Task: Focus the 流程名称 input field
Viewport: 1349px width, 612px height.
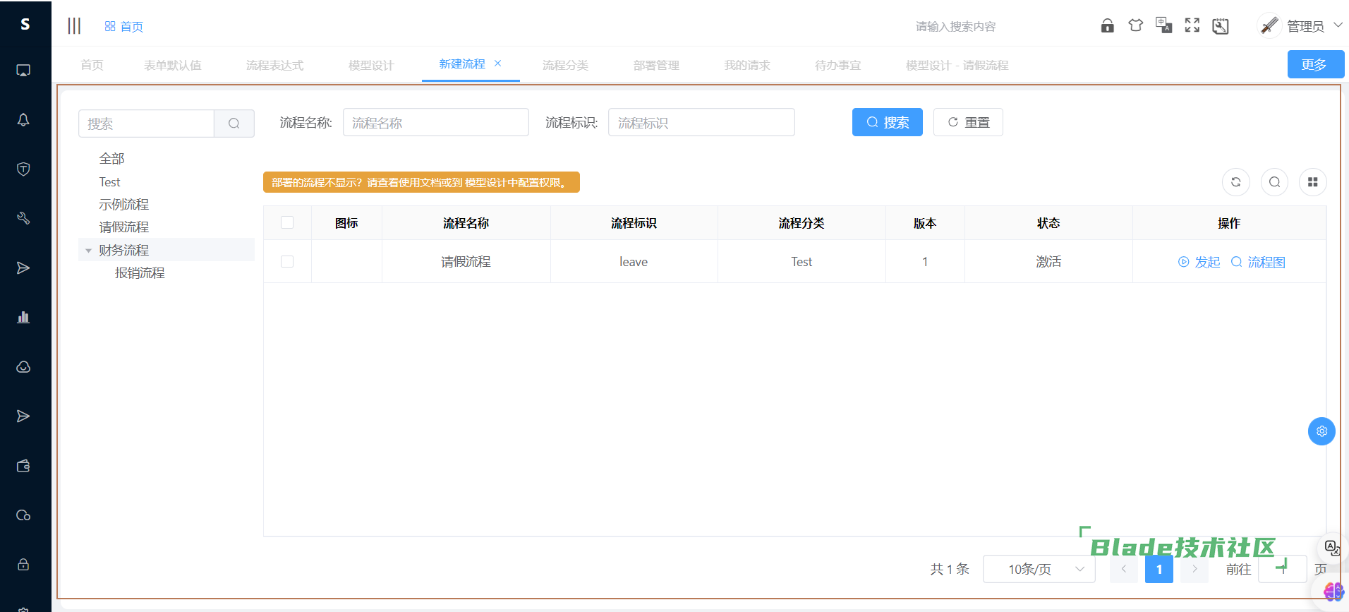Action: (436, 122)
